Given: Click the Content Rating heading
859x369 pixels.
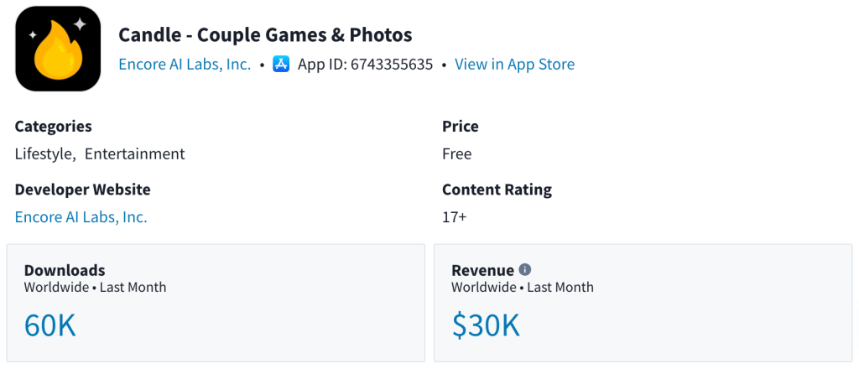Looking at the screenshot, I should [497, 190].
